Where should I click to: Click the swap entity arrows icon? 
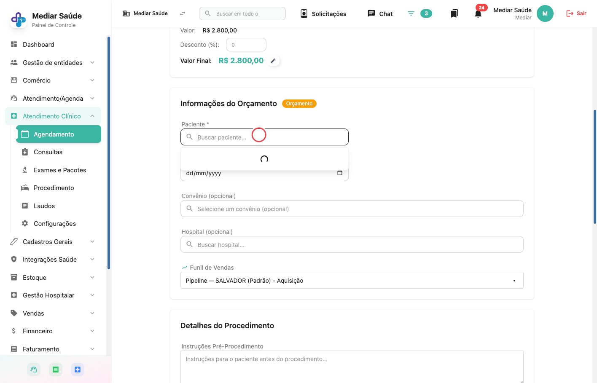(x=183, y=13)
